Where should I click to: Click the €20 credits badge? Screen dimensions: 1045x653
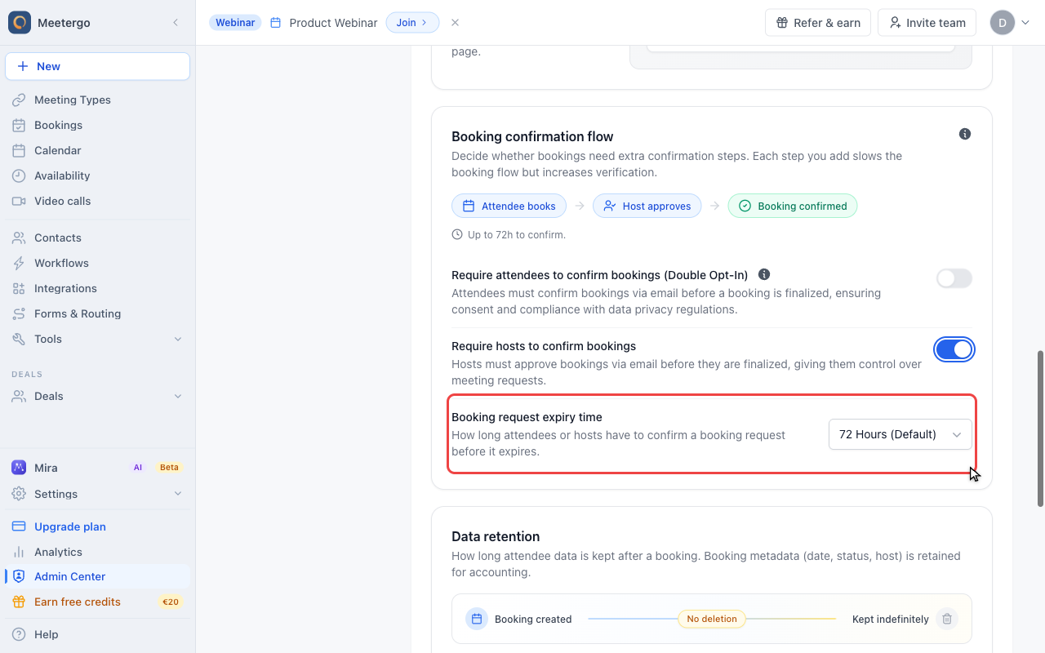pyautogui.click(x=171, y=602)
